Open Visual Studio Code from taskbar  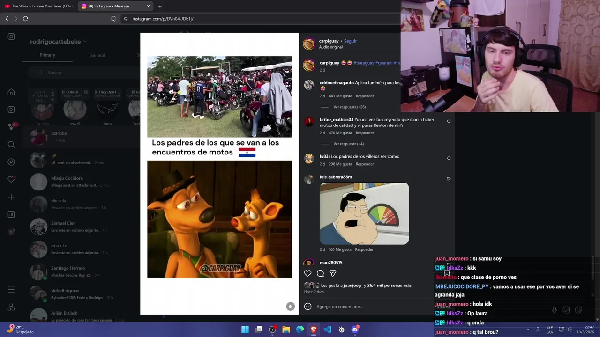click(327, 330)
